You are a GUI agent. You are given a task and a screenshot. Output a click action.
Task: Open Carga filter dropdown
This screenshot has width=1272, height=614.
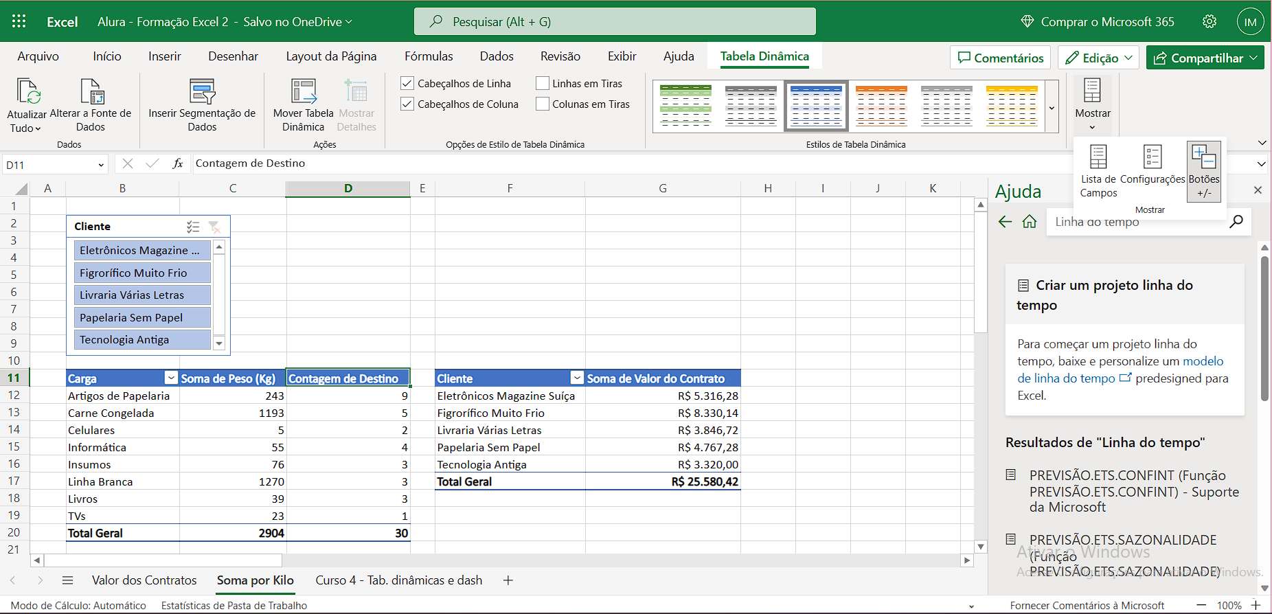coord(171,378)
